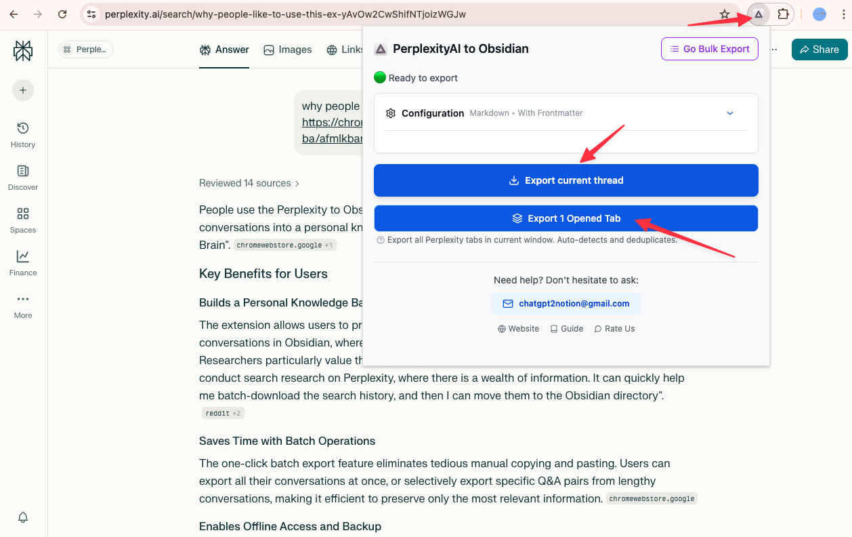Click Export current thread button
This screenshot has height=537, width=852.
point(566,180)
